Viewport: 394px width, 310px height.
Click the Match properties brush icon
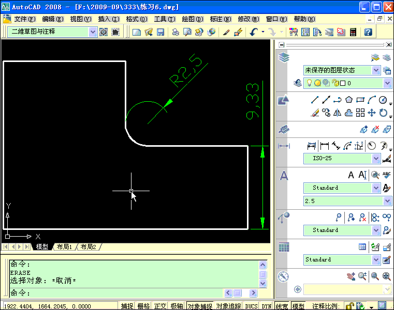coord(226,32)
